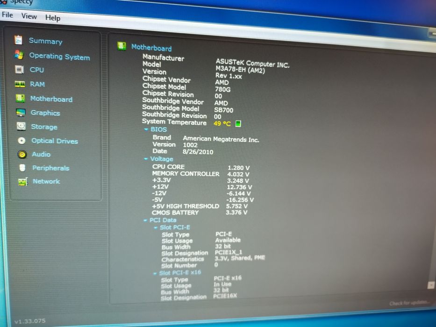Select the Chipset Model 780G value
Image resolution: width=436 pixels, height=327 pixels.
tap(223, 90)
